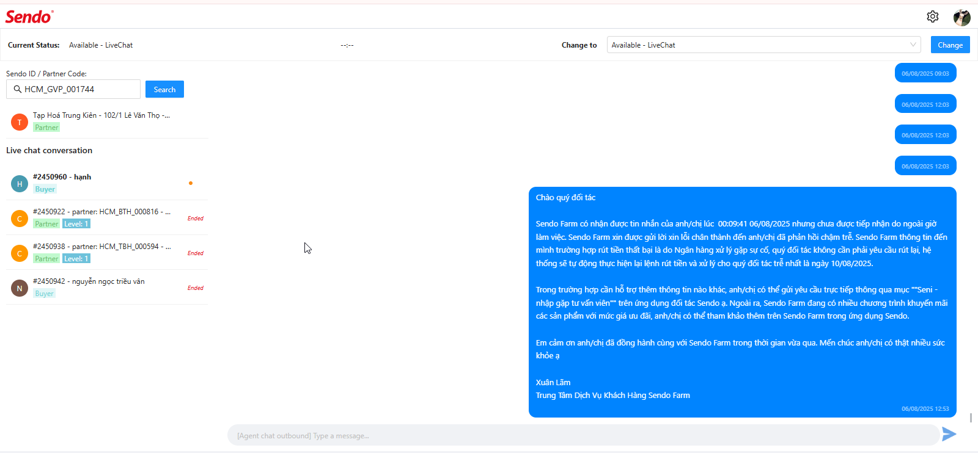The height and width of the screenshot is (456, 978).
Task: Focus the Sendo ID / Partner Code field
Action: click(73, 89)
